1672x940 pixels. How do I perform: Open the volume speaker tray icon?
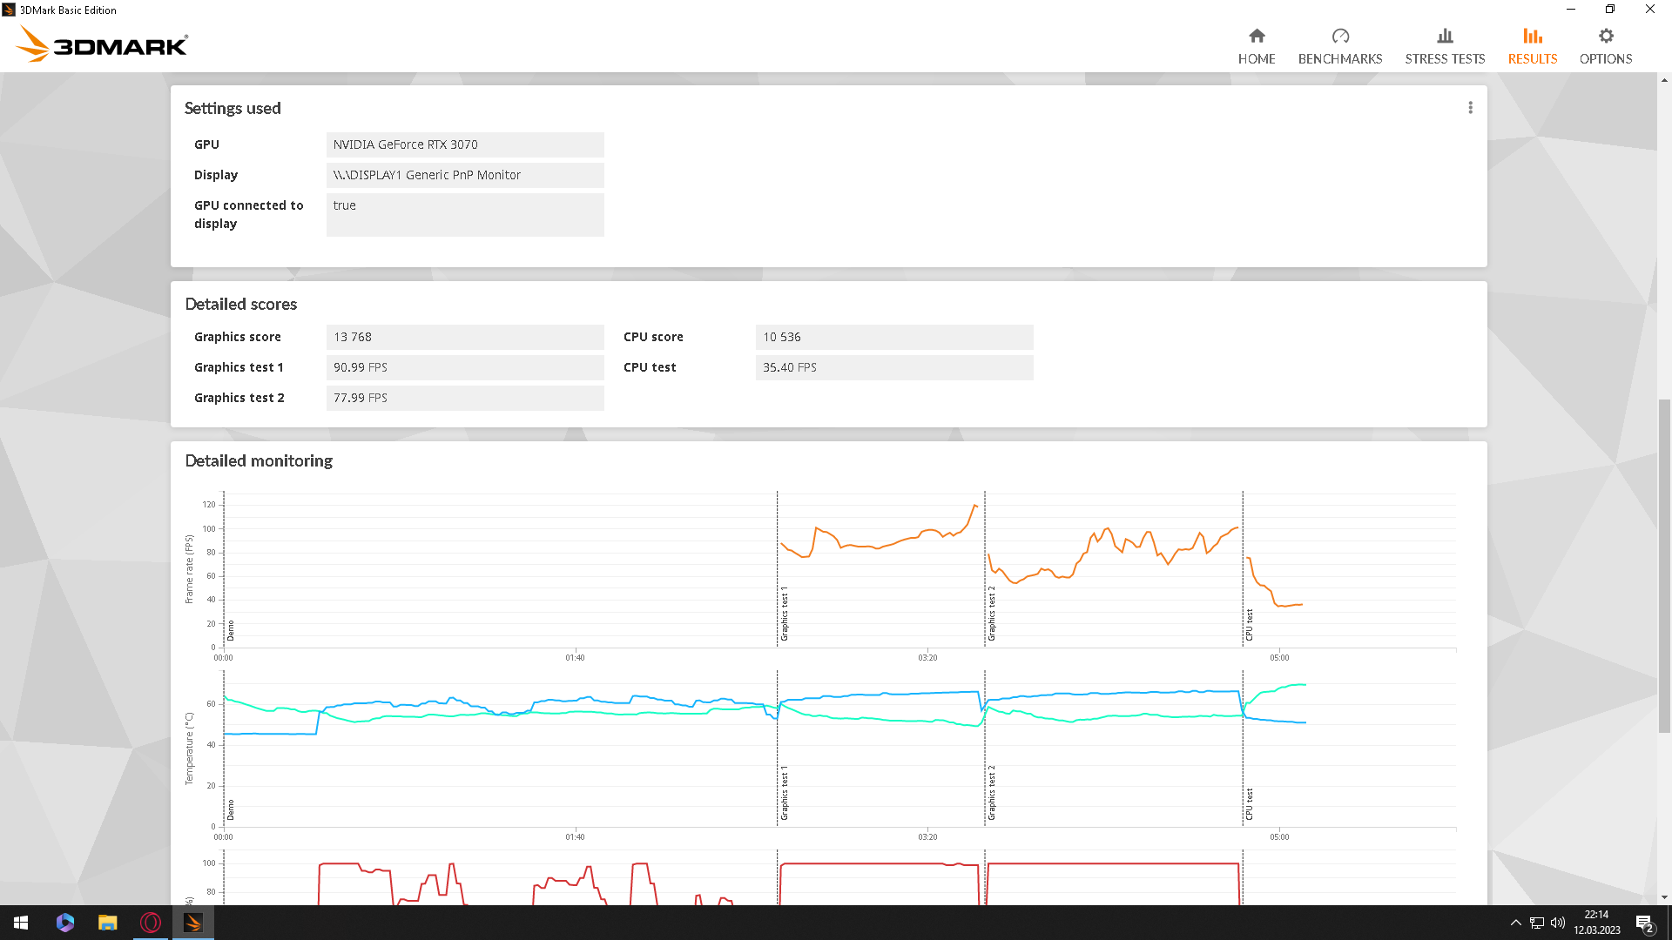1557,923
